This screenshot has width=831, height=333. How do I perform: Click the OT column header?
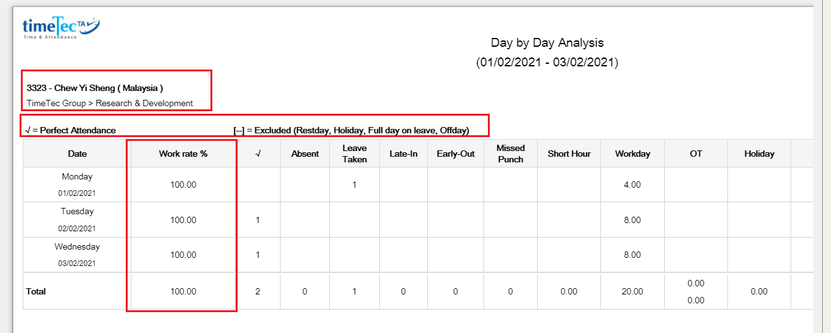pos(696,154)
